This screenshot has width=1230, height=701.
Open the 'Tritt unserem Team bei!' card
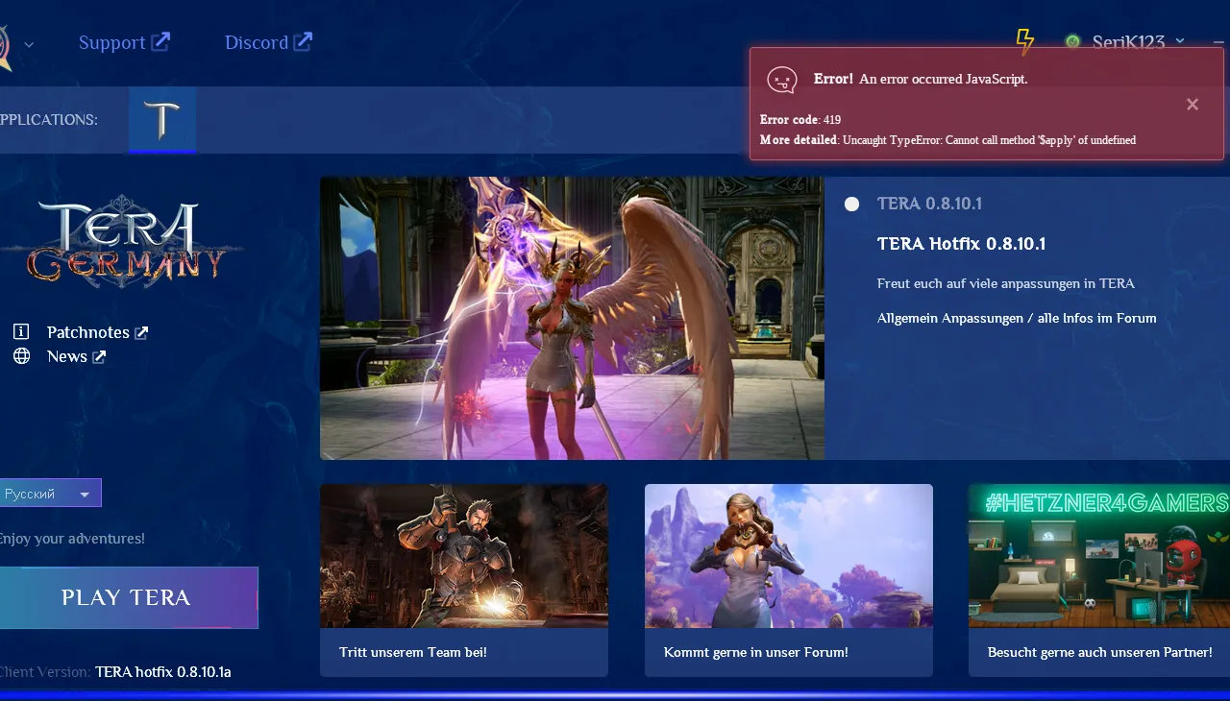coord(463,580)
